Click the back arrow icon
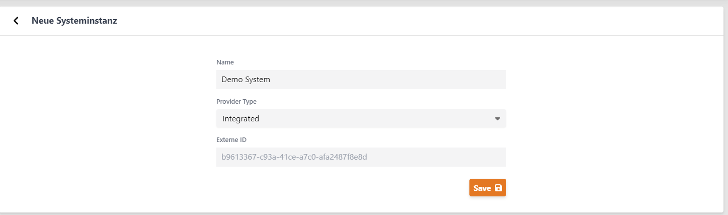 click(16, 21)
